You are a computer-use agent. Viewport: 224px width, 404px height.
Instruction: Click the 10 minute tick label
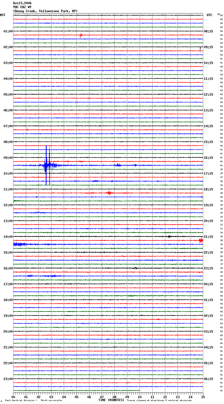[140, 397]
